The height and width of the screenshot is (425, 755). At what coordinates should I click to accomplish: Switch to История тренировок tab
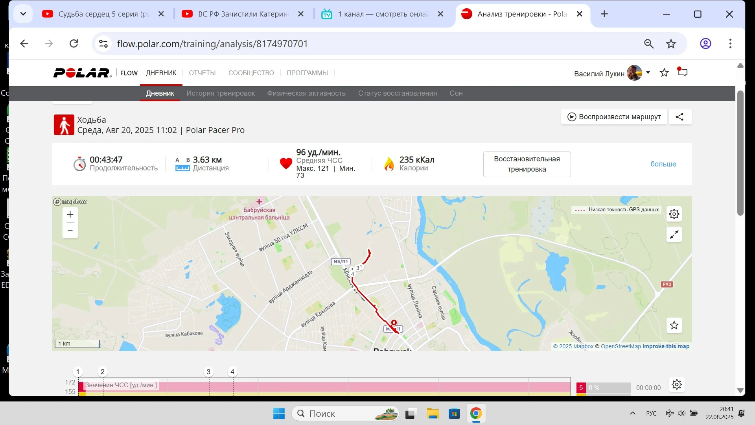click(x=221, y=93)
